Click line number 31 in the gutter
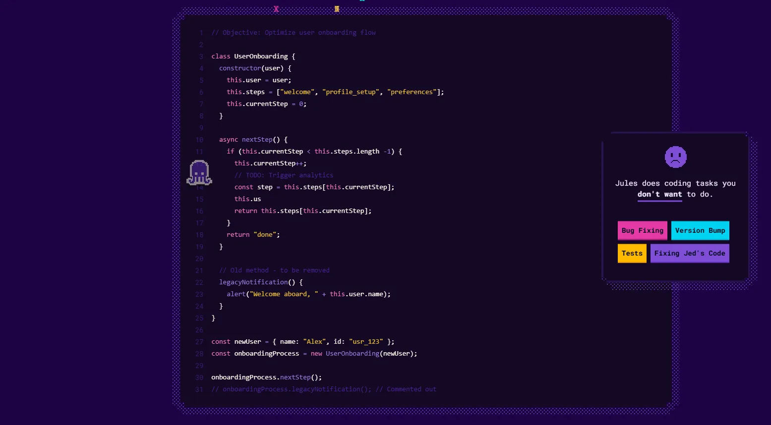The image size is (771, 425). [x=199, y=389]
